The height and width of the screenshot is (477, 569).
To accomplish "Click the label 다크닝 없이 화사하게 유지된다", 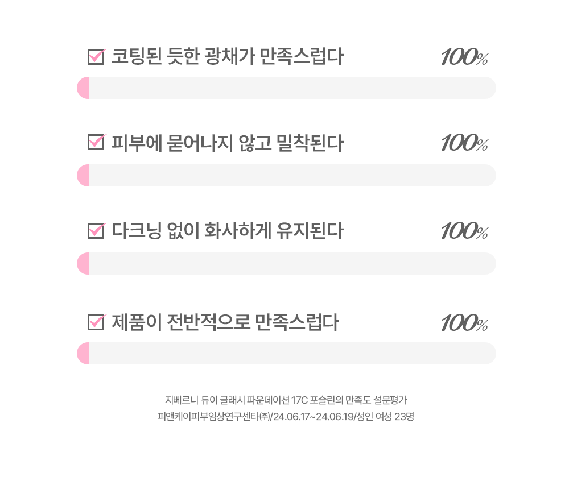I will (x=227, y=231).
